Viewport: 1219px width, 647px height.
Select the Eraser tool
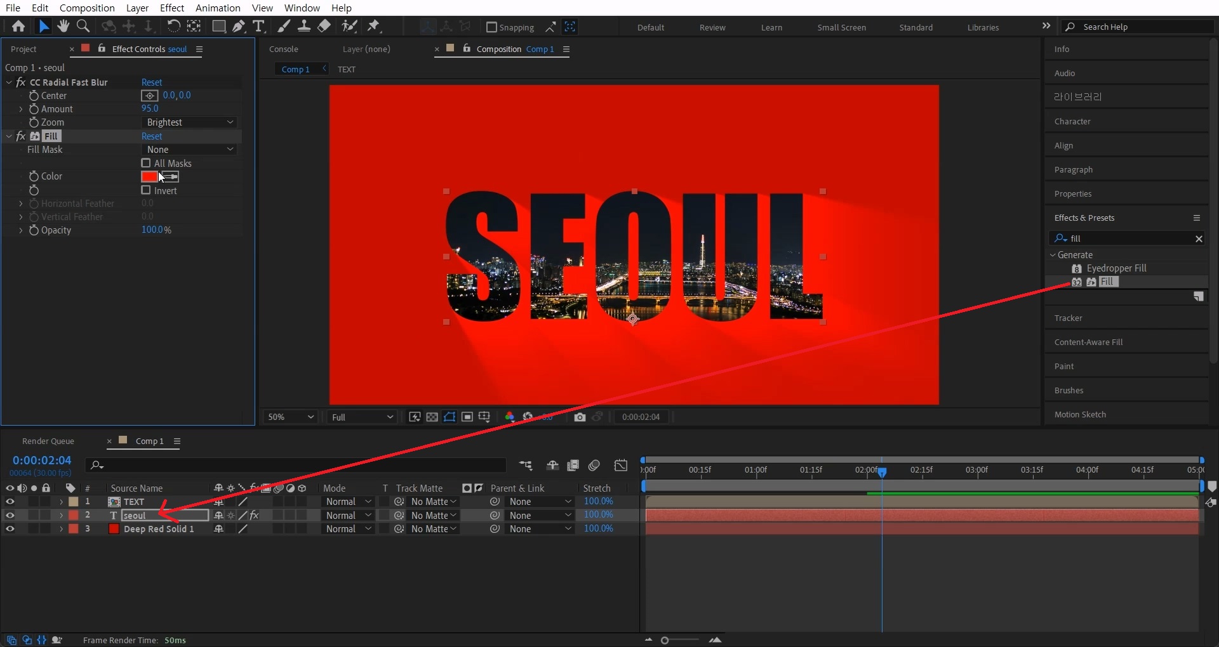coord(324,26)
